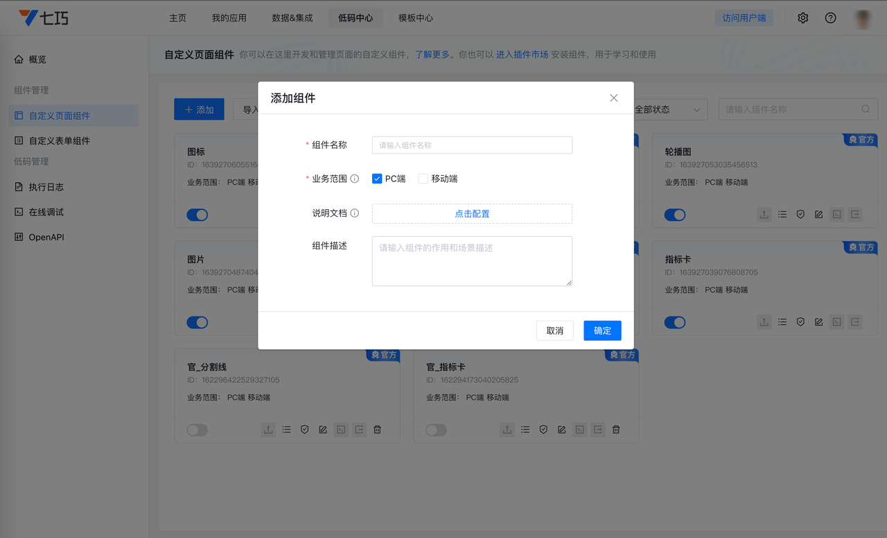Click the upload icon on 指标卡 card
Viewport: 887px width, 538px height.
coord(764,322)
